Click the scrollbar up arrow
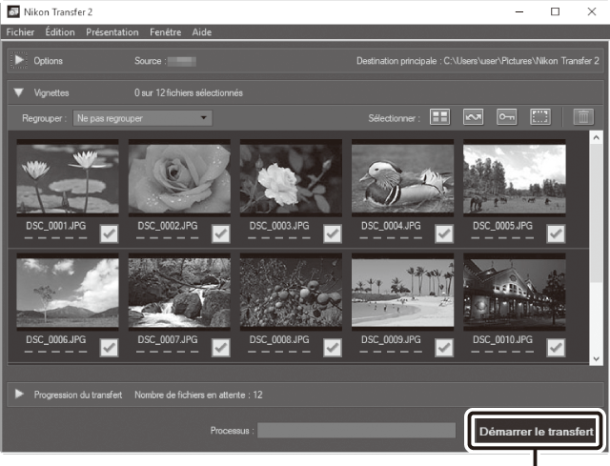The image size is (610, 466). click(596, 137)
